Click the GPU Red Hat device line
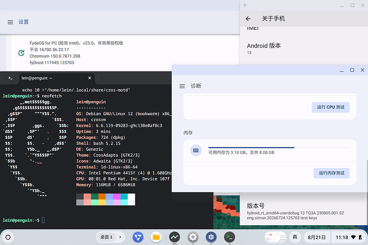This screenshot has width=368, height=245. click(123, 179)
